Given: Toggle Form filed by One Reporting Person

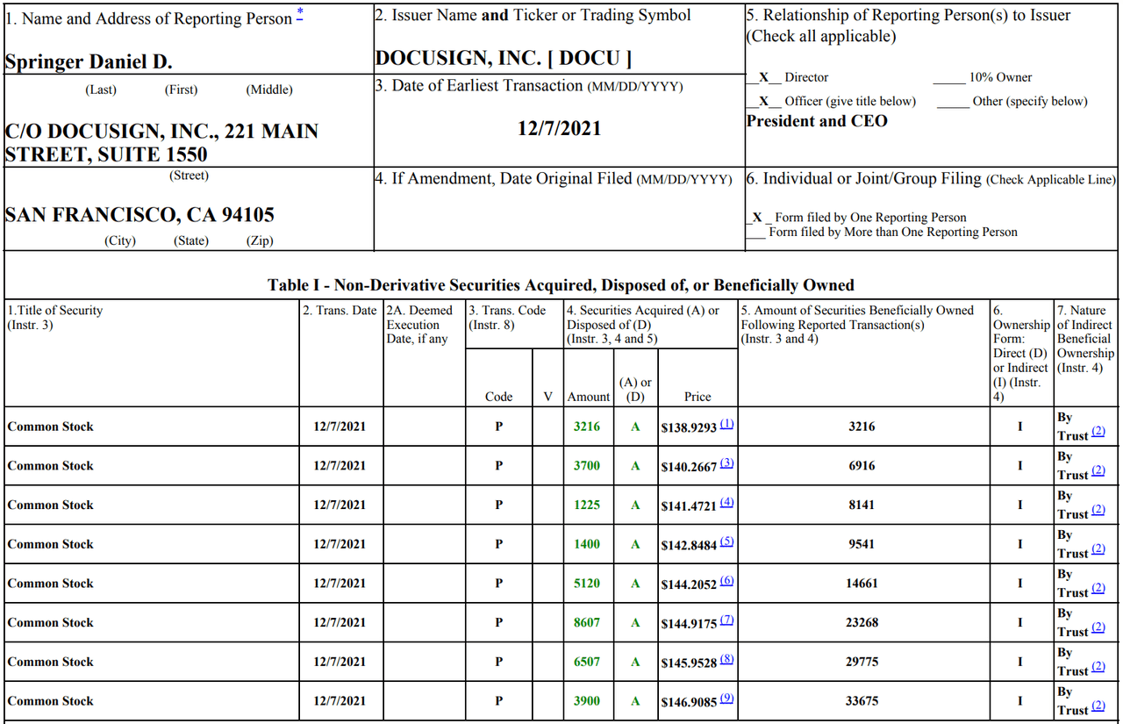Looking at the screenshot, I should click(759, 217).
